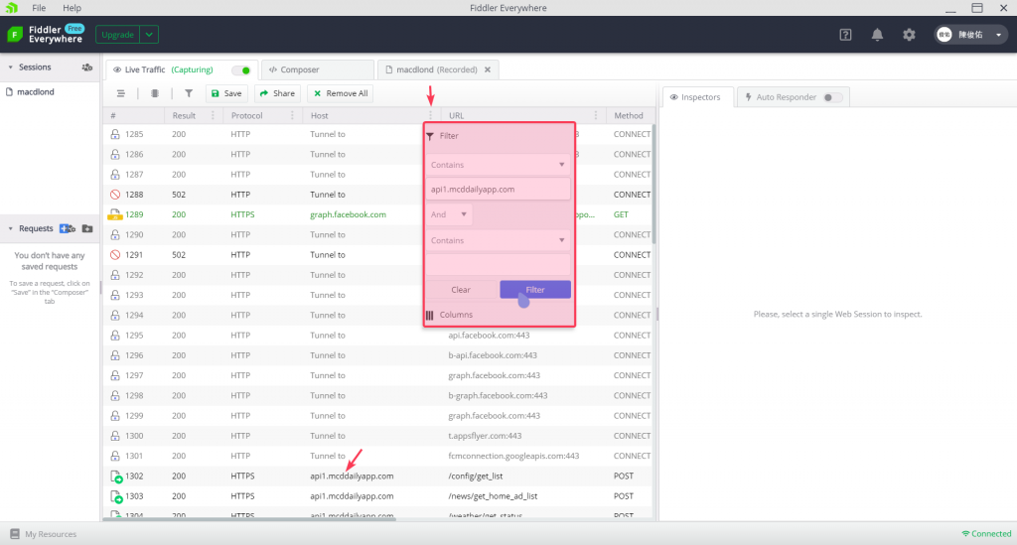Click the first filter value input field

pos(498,190)
